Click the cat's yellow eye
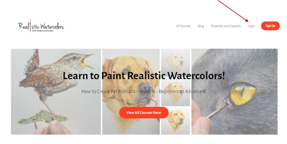The height and width of the screenshot is (144, 287). tap(243, 94)
